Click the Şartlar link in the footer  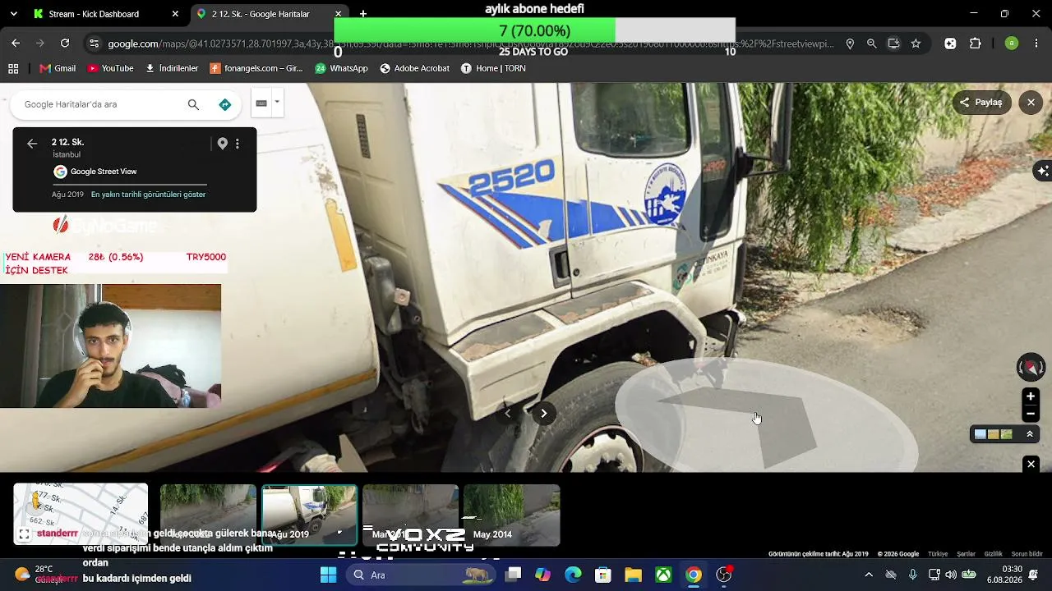tap(966, 554)
